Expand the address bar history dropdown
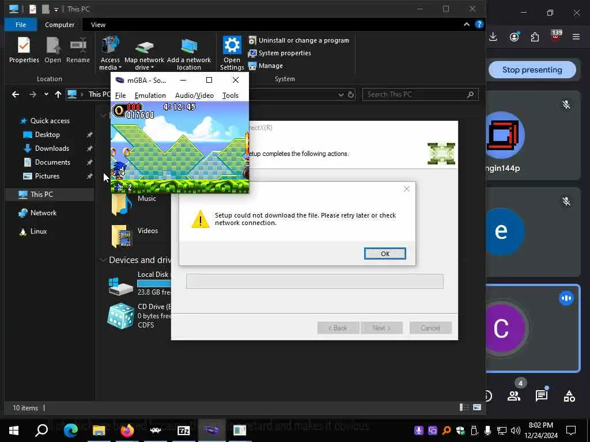The width and height of the screenshot is (590, 442). (x=341, y=95)
